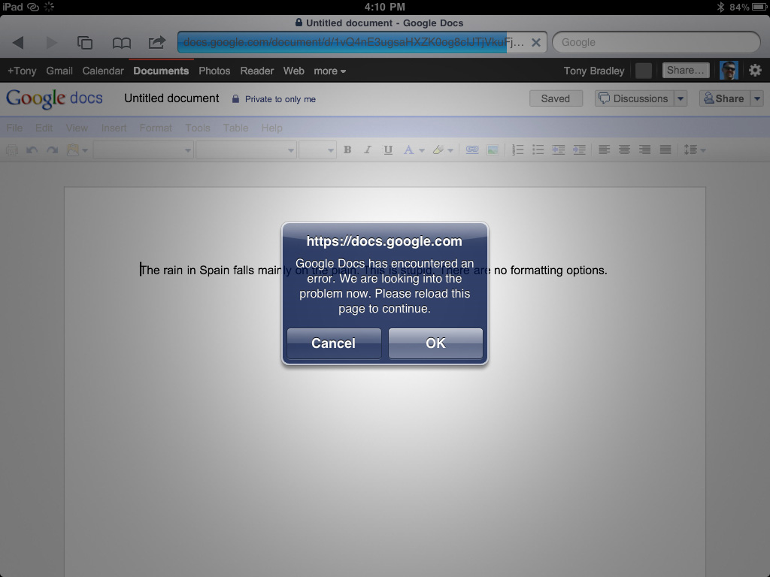Open the line spacing dropdown

[x=693, y=150]
